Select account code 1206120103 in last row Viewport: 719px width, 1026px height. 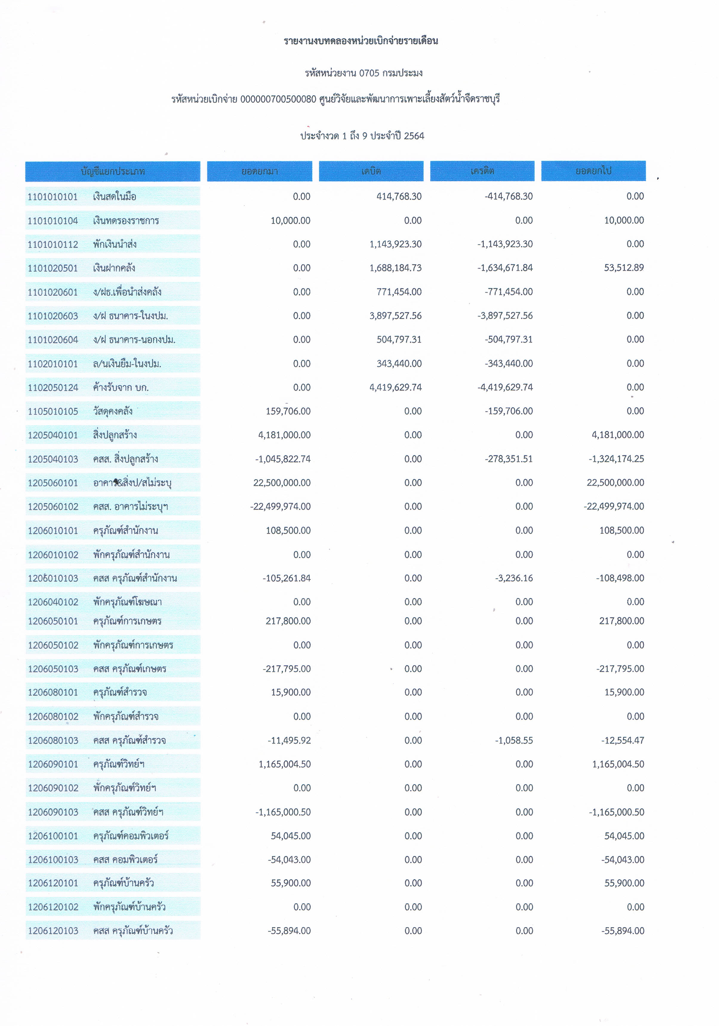click(53, 931)
